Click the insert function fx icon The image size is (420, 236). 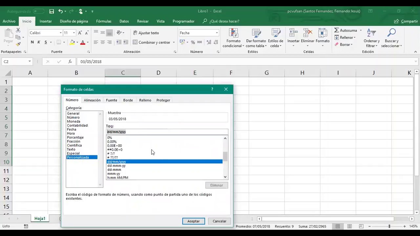click(70, 62)
